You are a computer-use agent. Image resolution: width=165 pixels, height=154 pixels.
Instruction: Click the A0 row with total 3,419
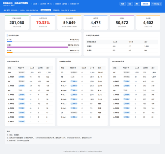click(82, 77)
